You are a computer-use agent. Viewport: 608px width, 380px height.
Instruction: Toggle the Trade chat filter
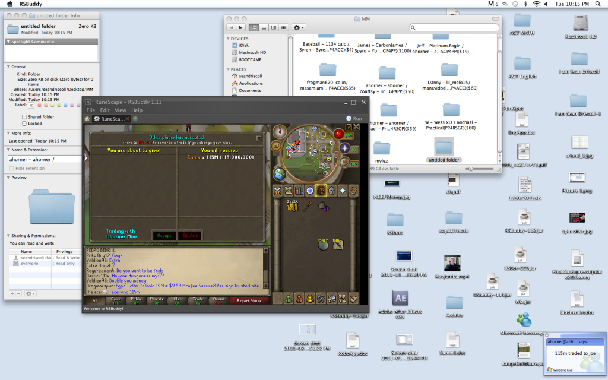[x=198, y=301]
